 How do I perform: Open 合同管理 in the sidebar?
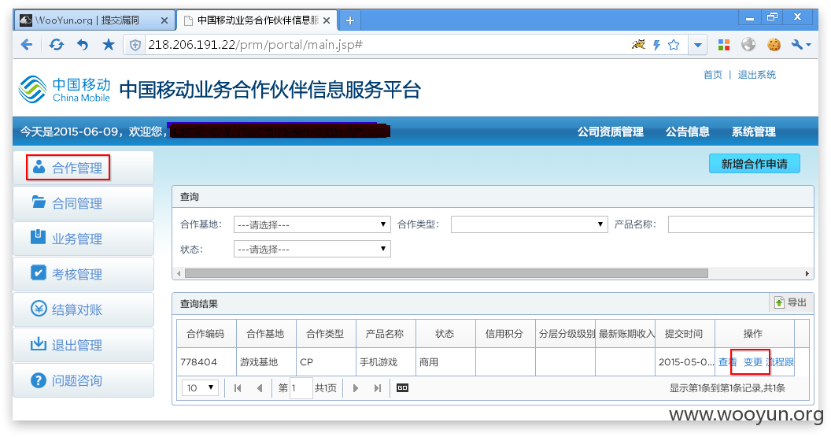click(x=83, y=204)
